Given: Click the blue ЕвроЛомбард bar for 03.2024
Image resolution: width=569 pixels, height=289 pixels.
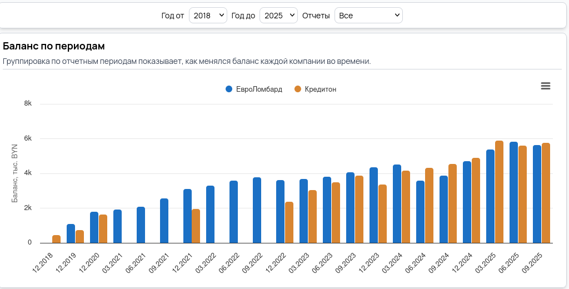Looking at the screenshot, I should click(397, 203).
